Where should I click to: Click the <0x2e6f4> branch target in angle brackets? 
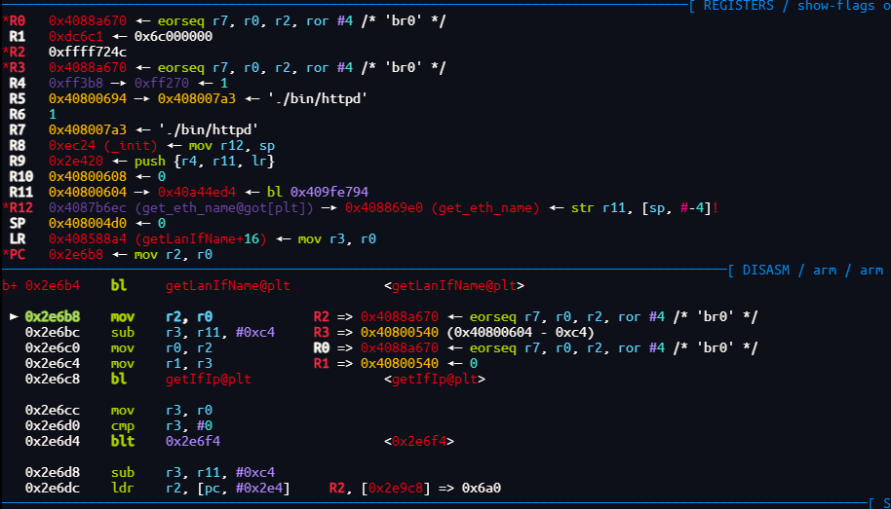tap(419, 441)
